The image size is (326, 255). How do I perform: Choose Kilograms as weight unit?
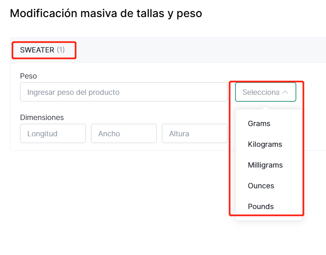[x=265, y=144]
